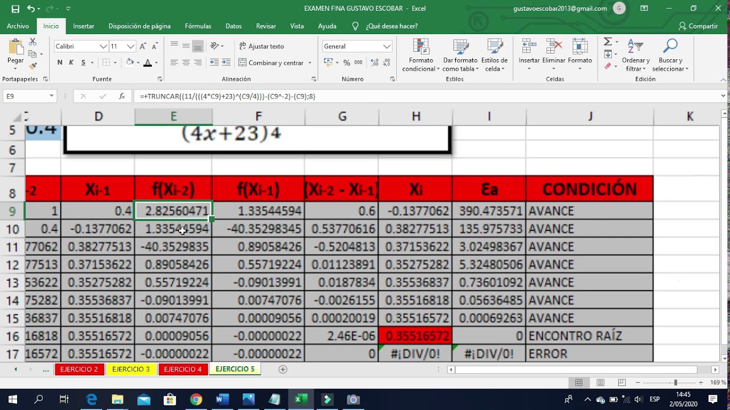Screen dimensions: 730x410
Task: Switch to the Insertar ribbon tab
Action: pos(84,26)
